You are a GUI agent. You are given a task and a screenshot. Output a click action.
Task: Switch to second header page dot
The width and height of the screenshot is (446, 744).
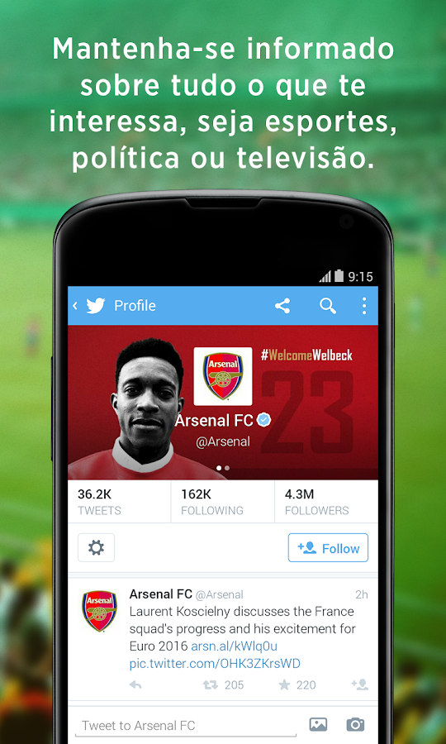click(x=227, y=468)
